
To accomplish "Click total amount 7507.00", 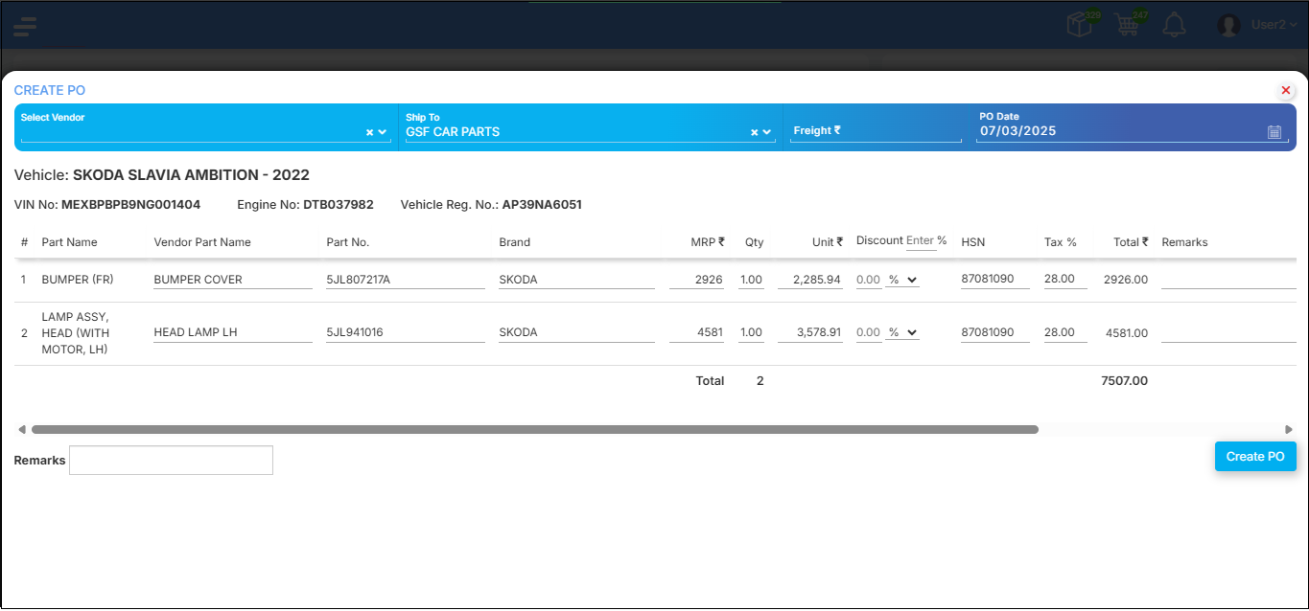I will point(1124,381).
